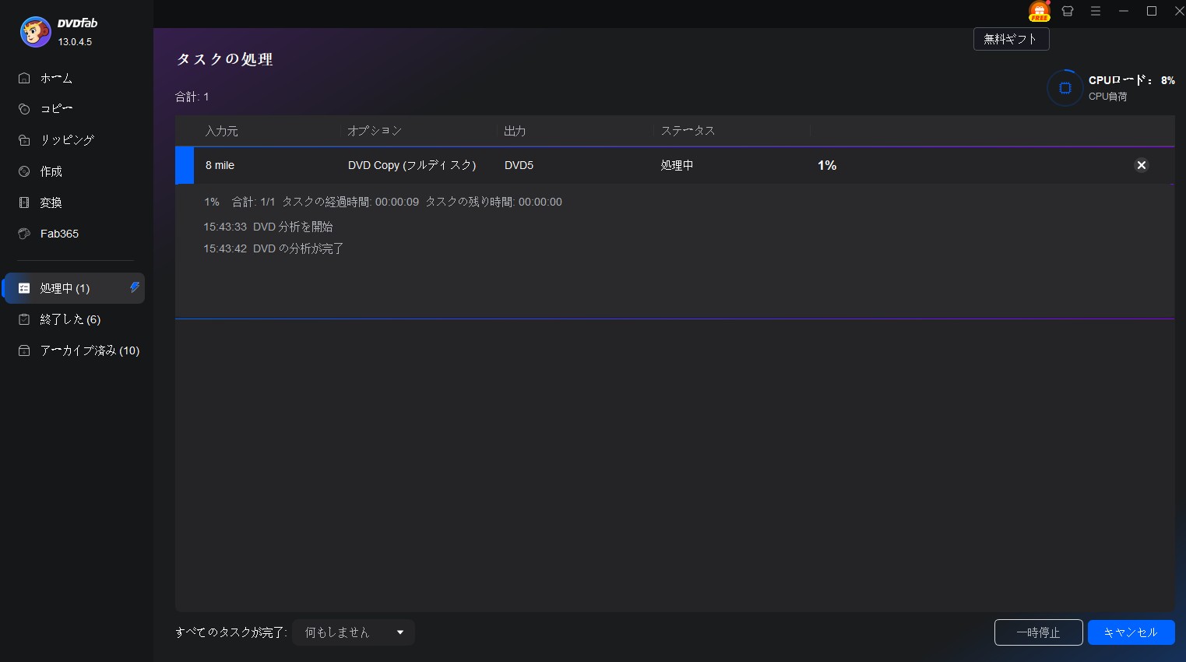The image size is (1186, 662).
Task: Open the Archived (10) tasks list
Action: (x=89, y=350)
